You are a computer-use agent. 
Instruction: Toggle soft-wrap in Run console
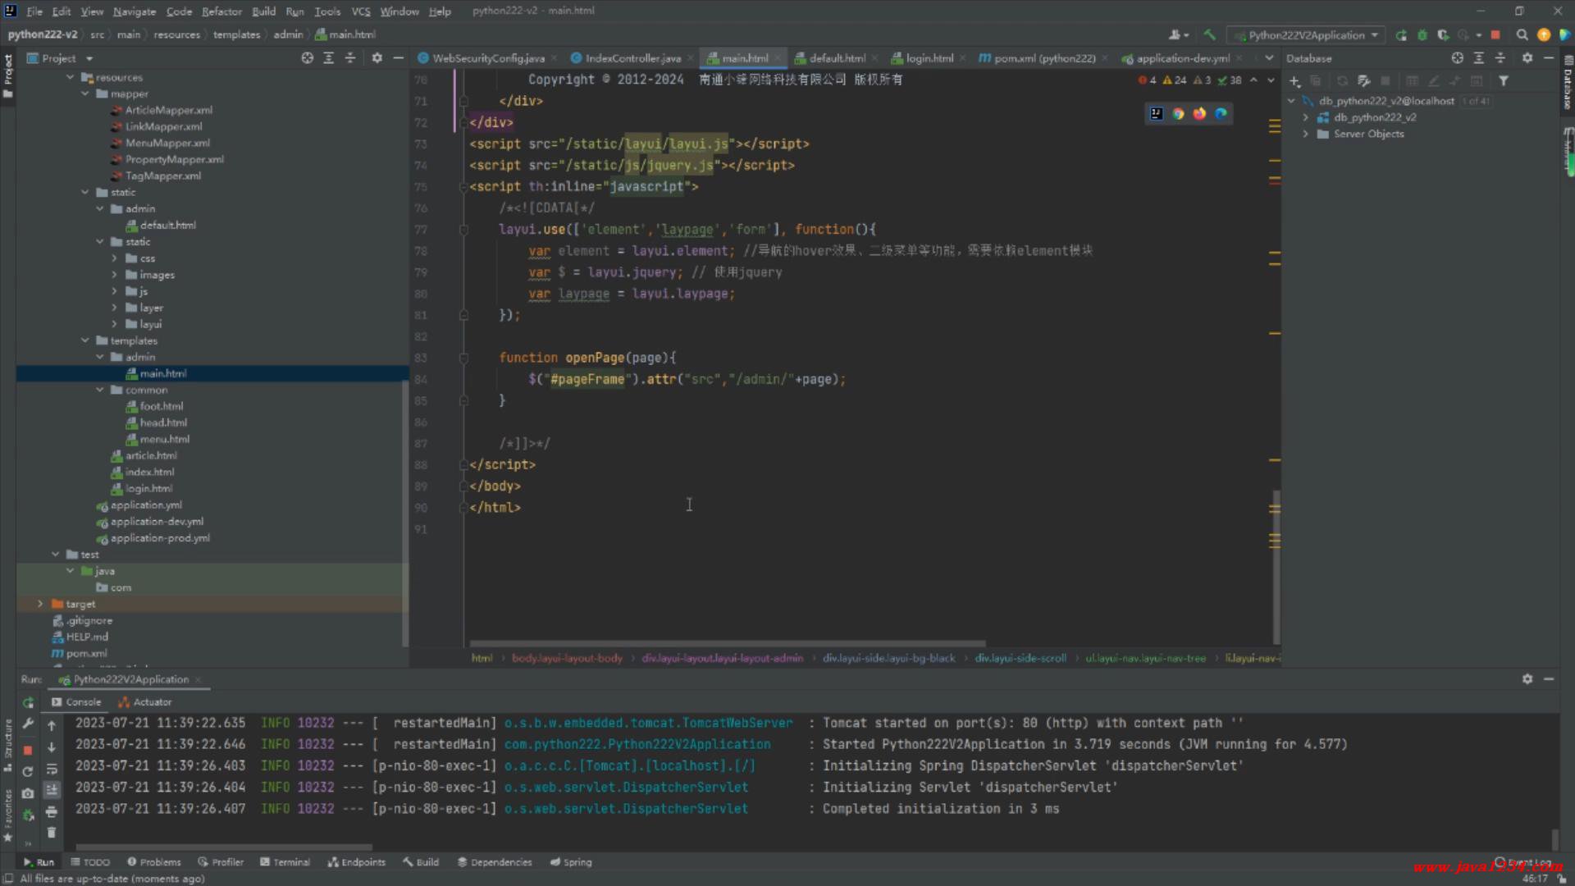point(51,770)
